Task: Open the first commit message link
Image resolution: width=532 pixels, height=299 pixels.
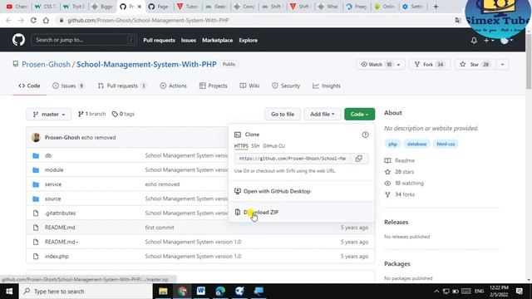Action: click(x=160, y=228)
